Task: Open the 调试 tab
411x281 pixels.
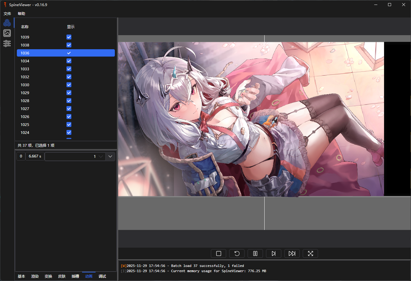Action: (x=102, y=276)
